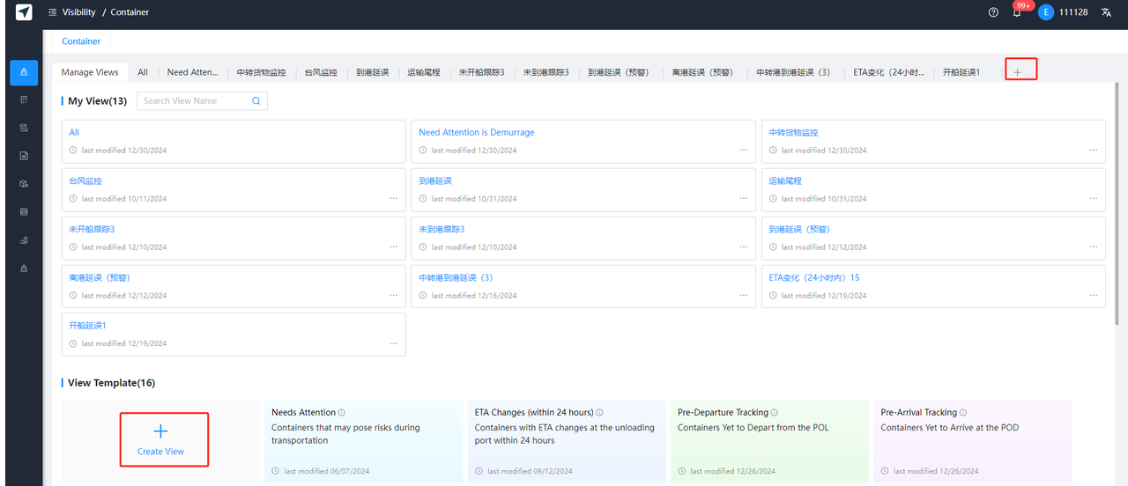Open the ETA变化（24小时内）15 view link
Screen dimensions: 1128x486
click(814, 277)
